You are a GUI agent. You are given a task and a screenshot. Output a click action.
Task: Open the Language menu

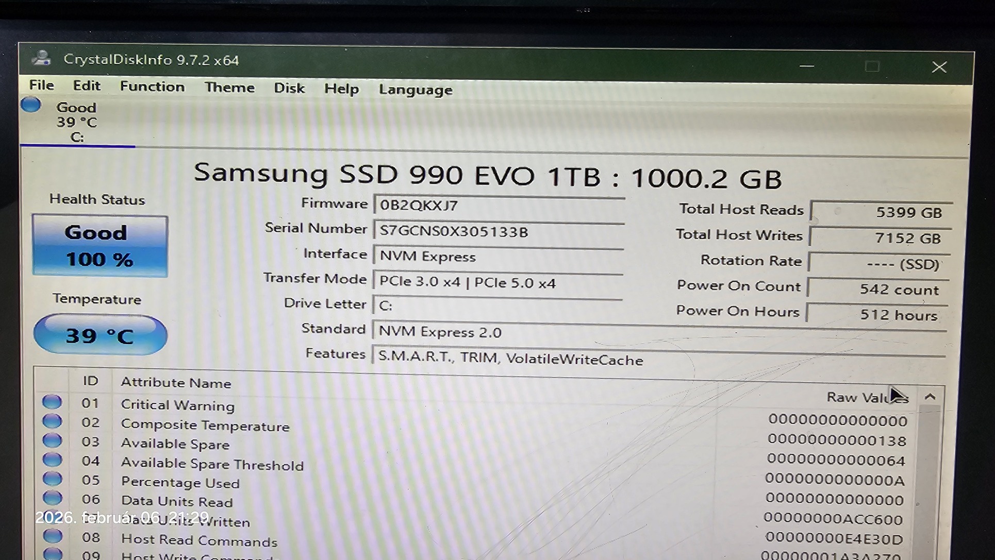416,90
